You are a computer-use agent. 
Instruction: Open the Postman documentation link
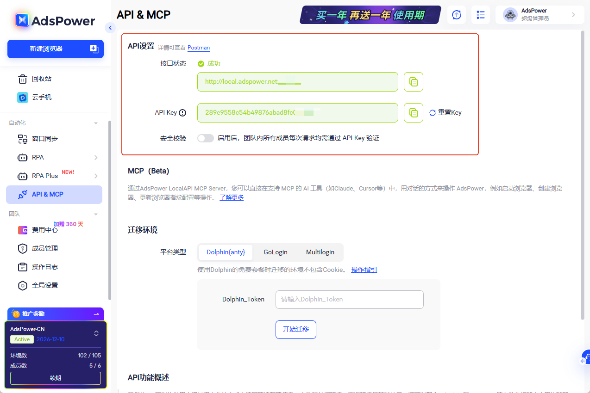pyautogui.click(x=198, y=48)
